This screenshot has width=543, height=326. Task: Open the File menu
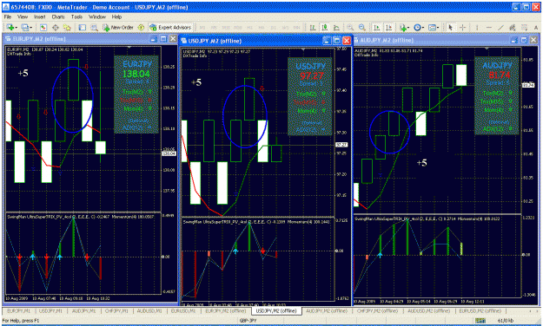pyautogui.click(x=8, y=16)
